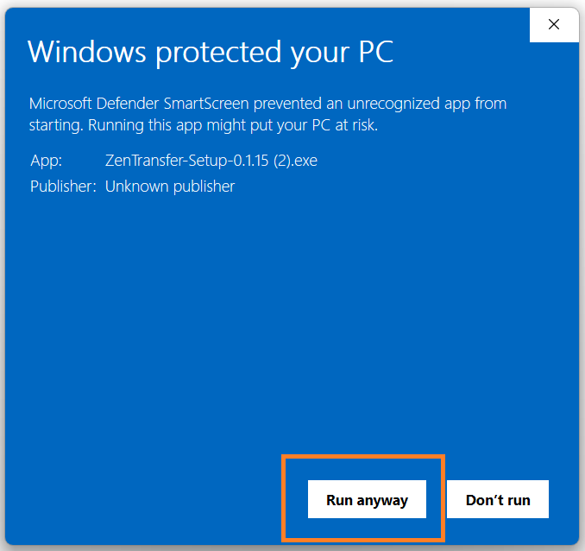Click the Run anyway button

tap(367, 499)
